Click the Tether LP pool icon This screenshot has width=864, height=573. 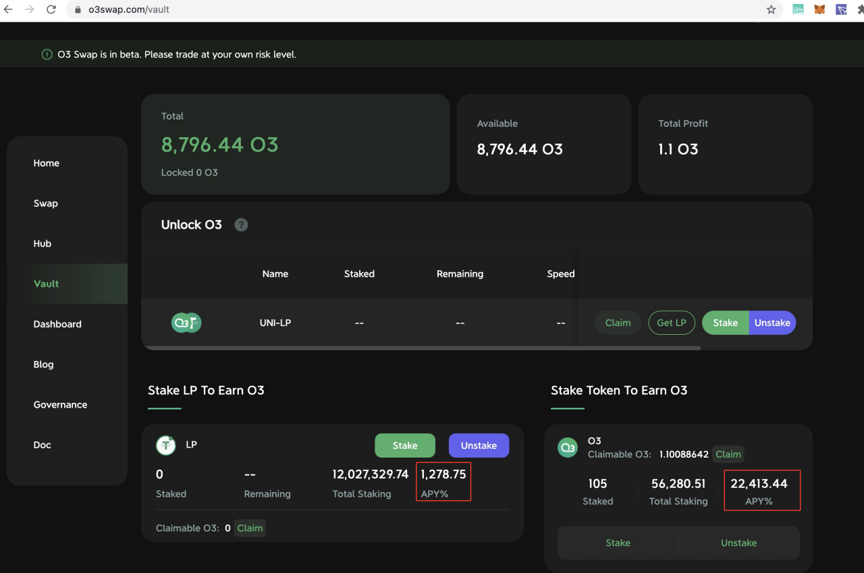(x=166, y=445)
